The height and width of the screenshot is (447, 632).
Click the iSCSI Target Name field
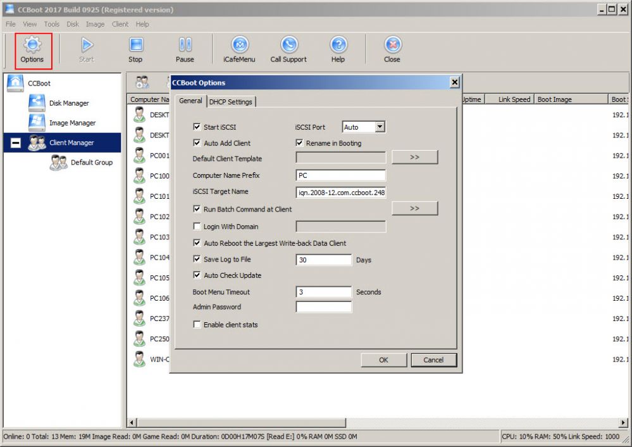[340, 192]
